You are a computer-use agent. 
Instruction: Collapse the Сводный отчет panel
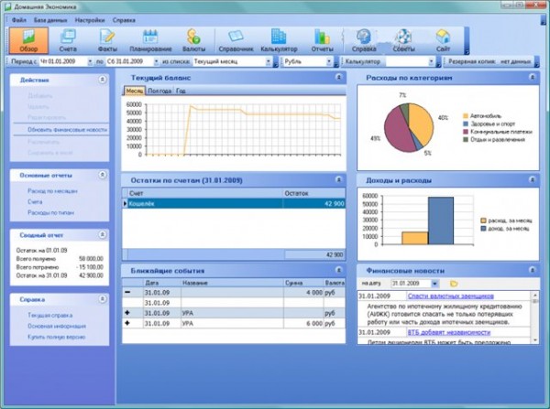(102, 234)
